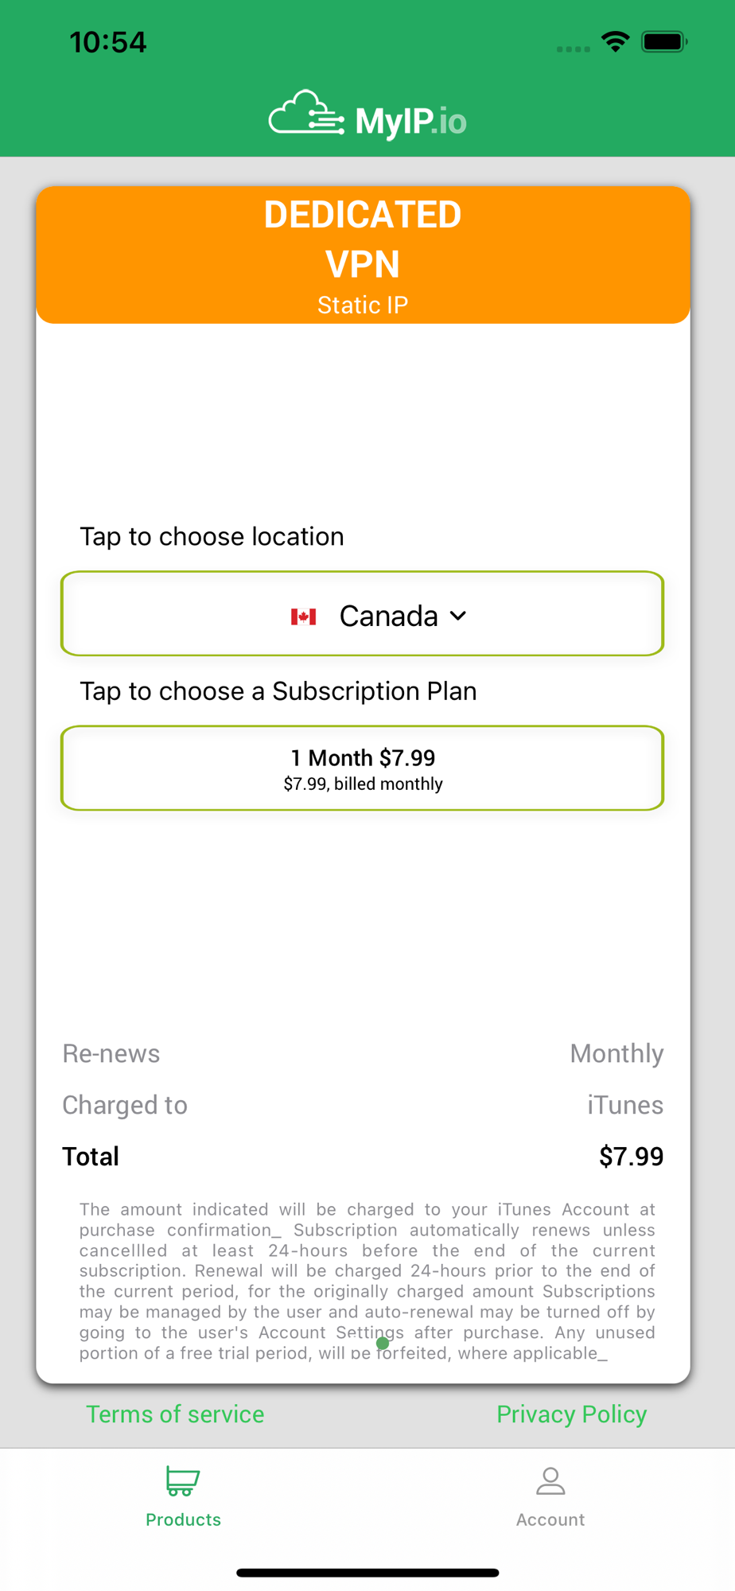The width and height of the screenshot is (735, 1591).
Task: Switch to the Products tab
Action: pyautogui.click(x=183, y=1497)
